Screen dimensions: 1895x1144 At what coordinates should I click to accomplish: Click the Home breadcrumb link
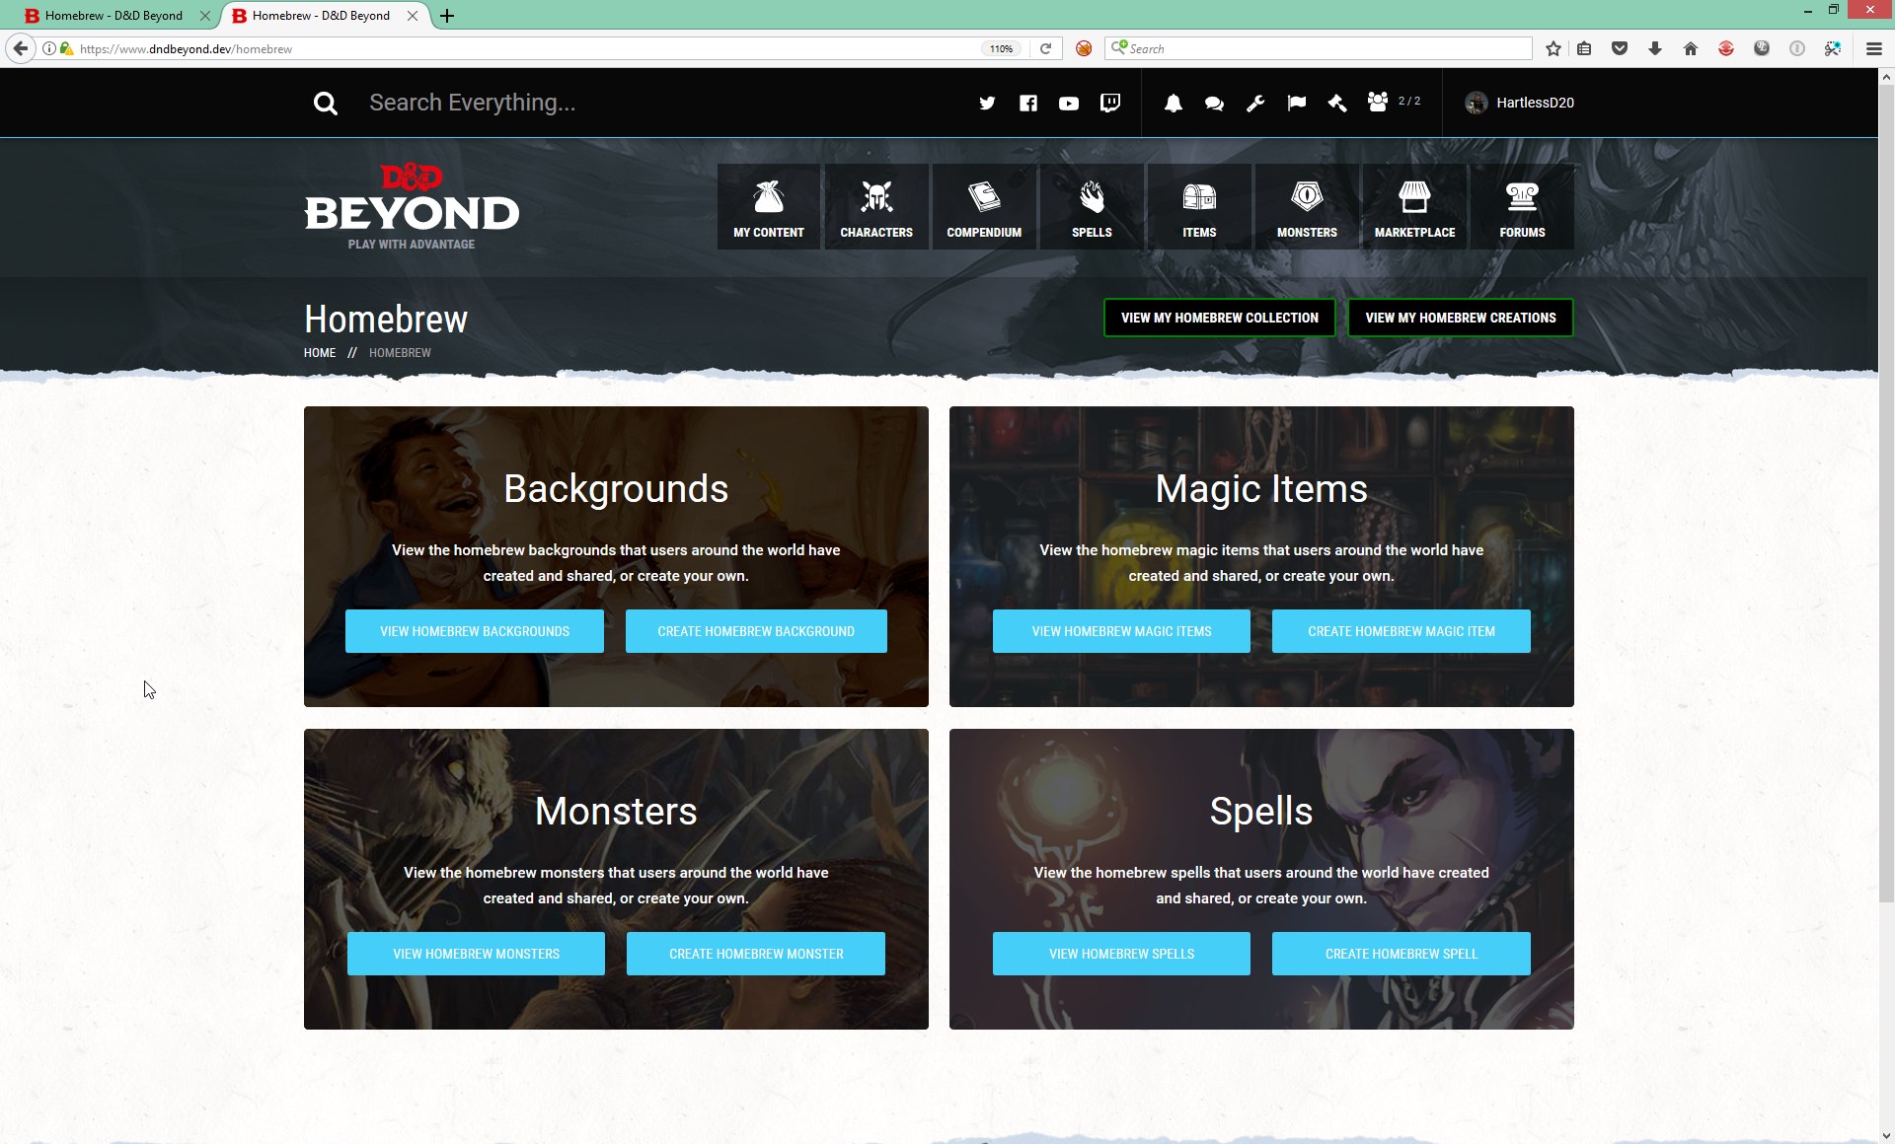[x=320, y=353]
